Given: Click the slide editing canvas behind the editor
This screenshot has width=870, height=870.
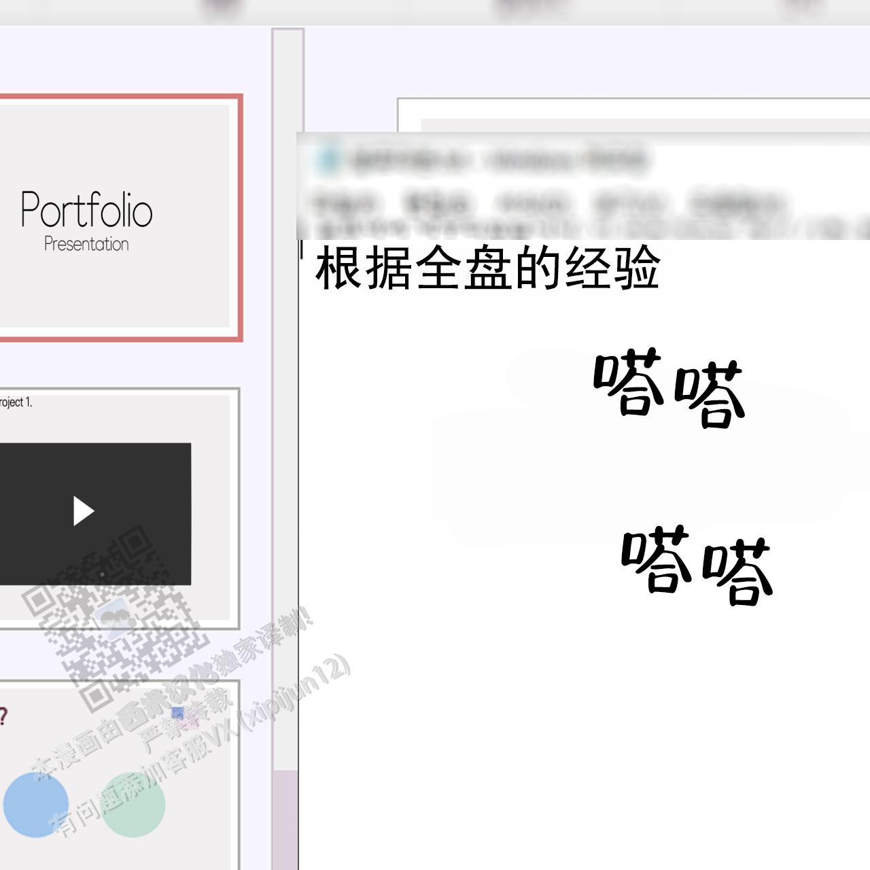Looking at the screenshot, I should click(632, 114).
